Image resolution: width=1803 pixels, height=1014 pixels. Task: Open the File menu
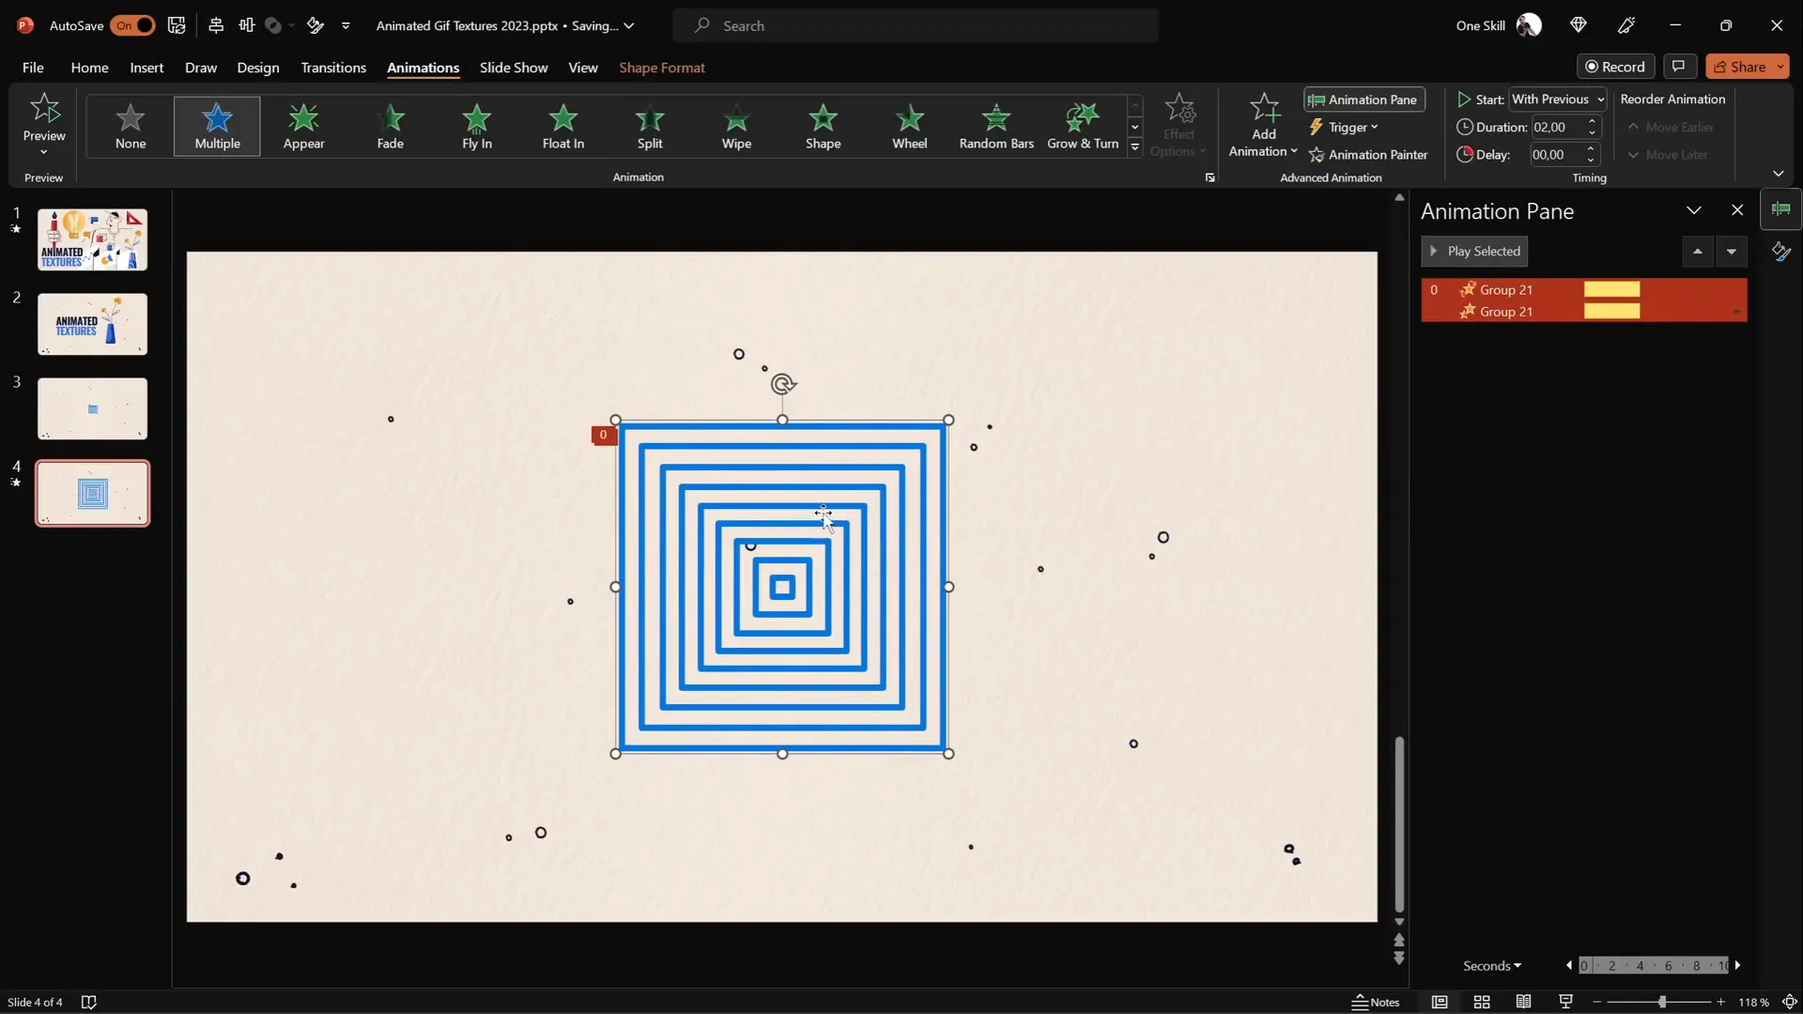coord(31,68)
